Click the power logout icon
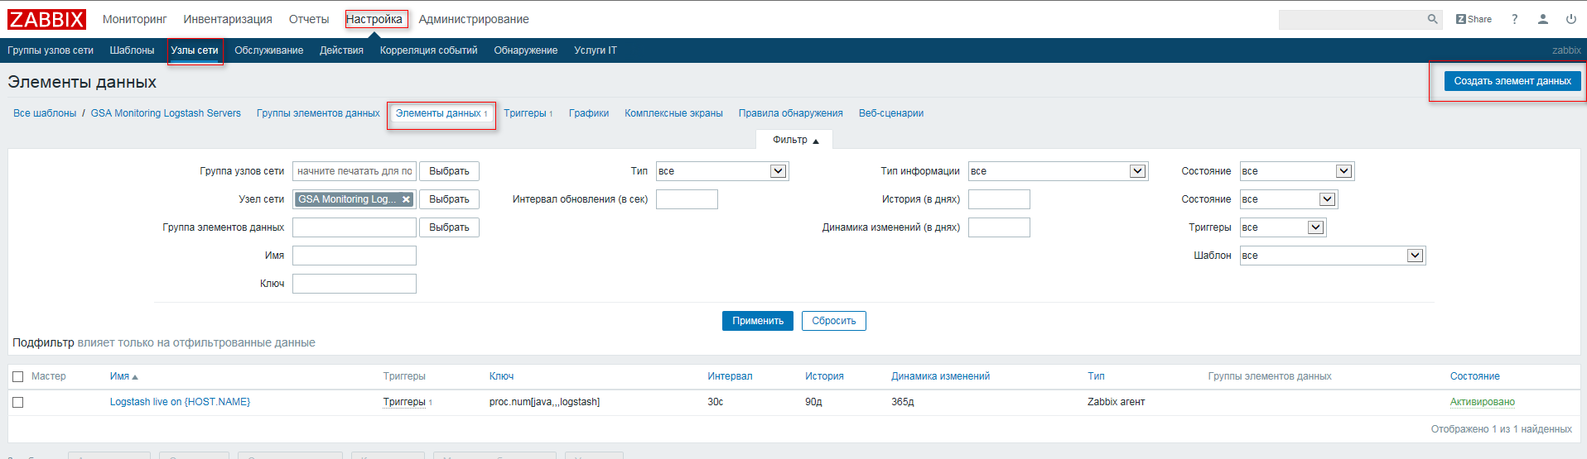Screen dimensions: 1587x459 [x=1570, y=19]
